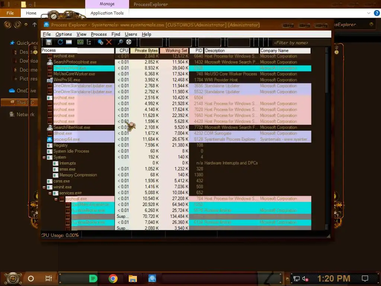This screenshot has height=286, width=381.
Task: Click the muted volume tray icon
Action: click(x=305, y=279)
